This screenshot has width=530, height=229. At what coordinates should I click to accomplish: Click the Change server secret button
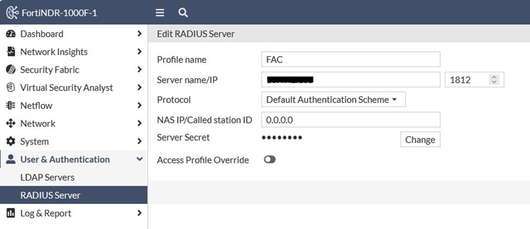point(420,139)
